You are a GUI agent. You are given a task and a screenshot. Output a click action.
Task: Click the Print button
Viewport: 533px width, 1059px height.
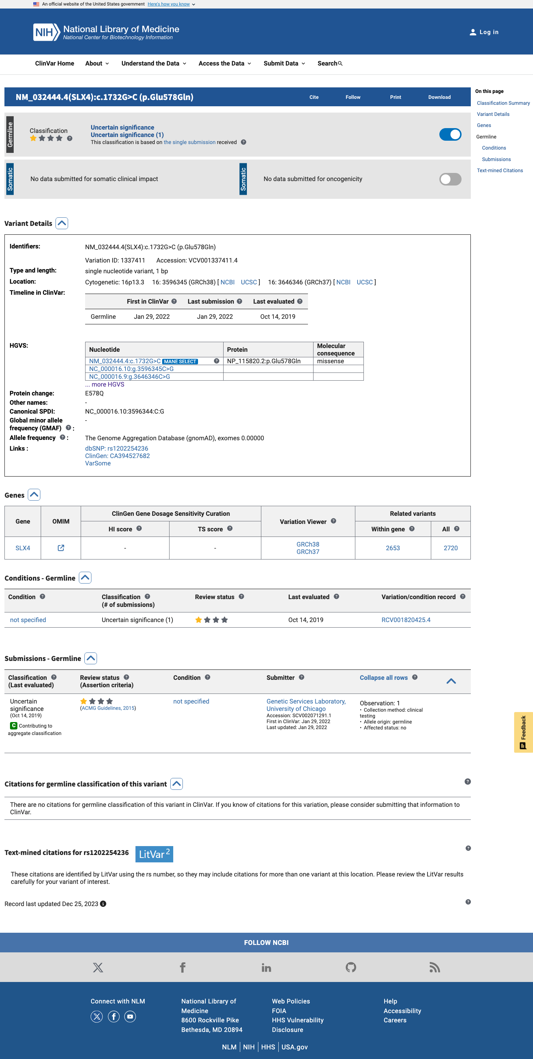(x=395, y=97)
